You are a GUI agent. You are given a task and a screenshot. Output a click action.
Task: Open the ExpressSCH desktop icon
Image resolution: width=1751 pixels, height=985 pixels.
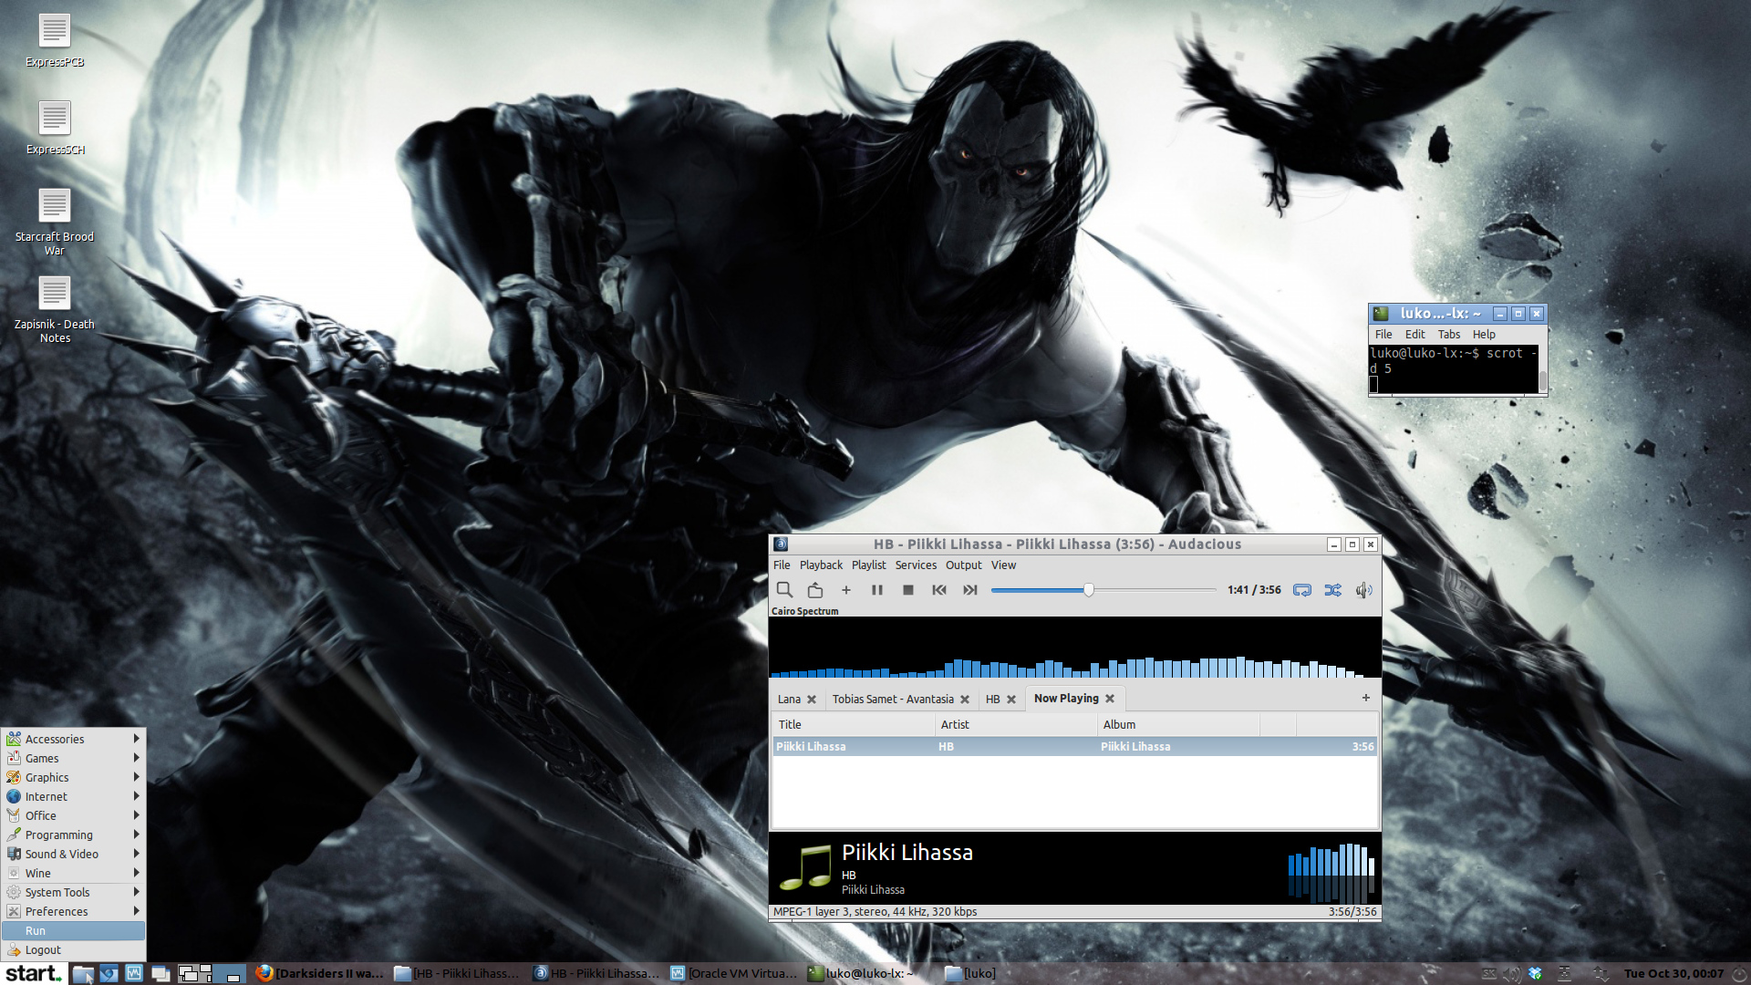point(55,129)
